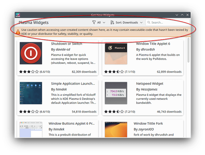Open the All filter dropdown
Viewport: 205px width, 155px height.
(x=99, y=22)
